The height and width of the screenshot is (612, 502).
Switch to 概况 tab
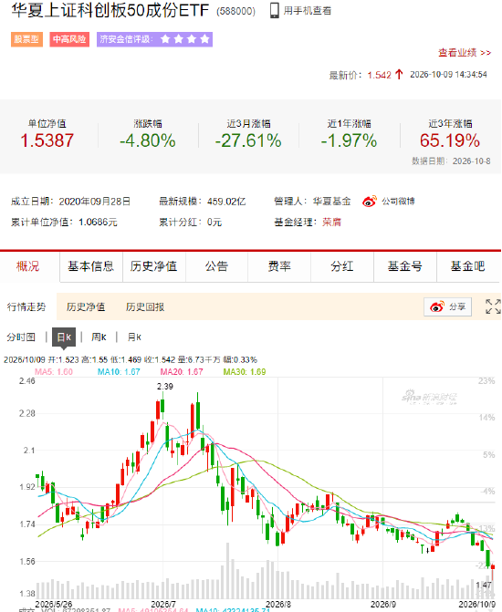27,266
